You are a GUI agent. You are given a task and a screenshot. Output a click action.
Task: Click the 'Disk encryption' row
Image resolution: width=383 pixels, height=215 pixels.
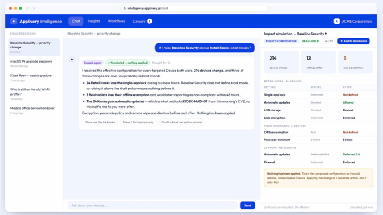[318, 118]
